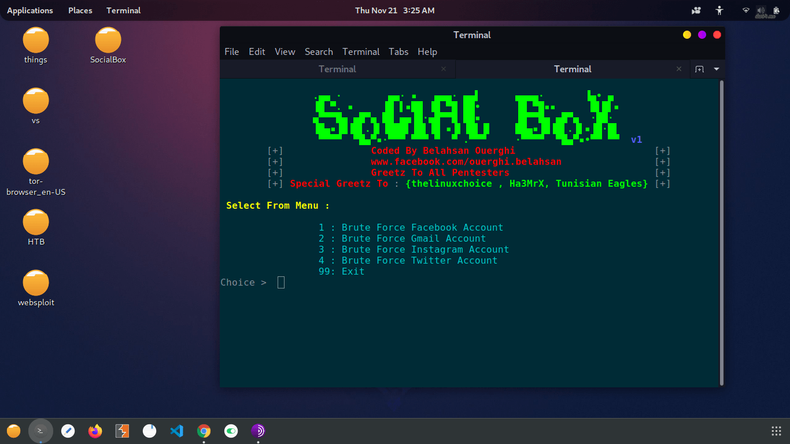This screenshot has width=790, height=444.
Task: Open the Files folder icon in the dock
Action: point(13,431)
